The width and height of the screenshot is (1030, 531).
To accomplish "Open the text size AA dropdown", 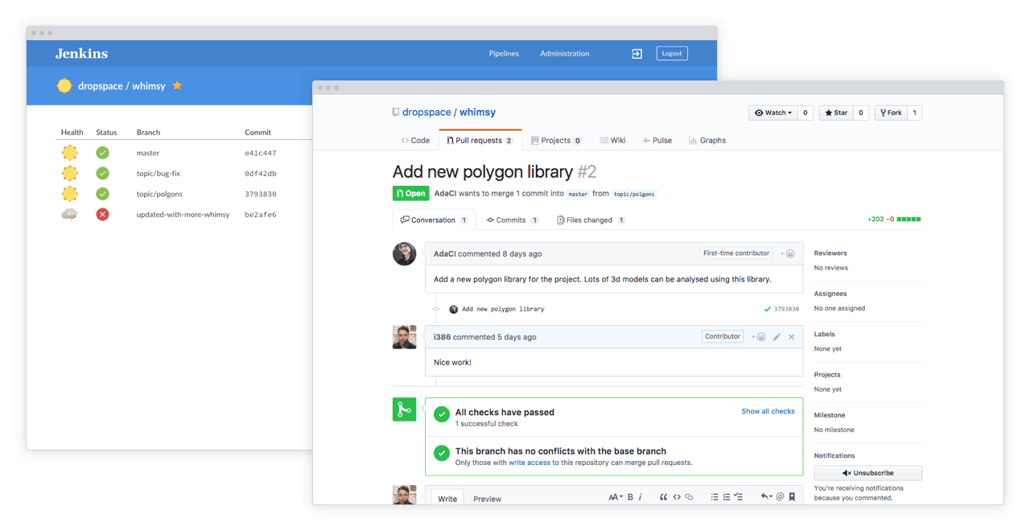I will click(x=614, y=496).
